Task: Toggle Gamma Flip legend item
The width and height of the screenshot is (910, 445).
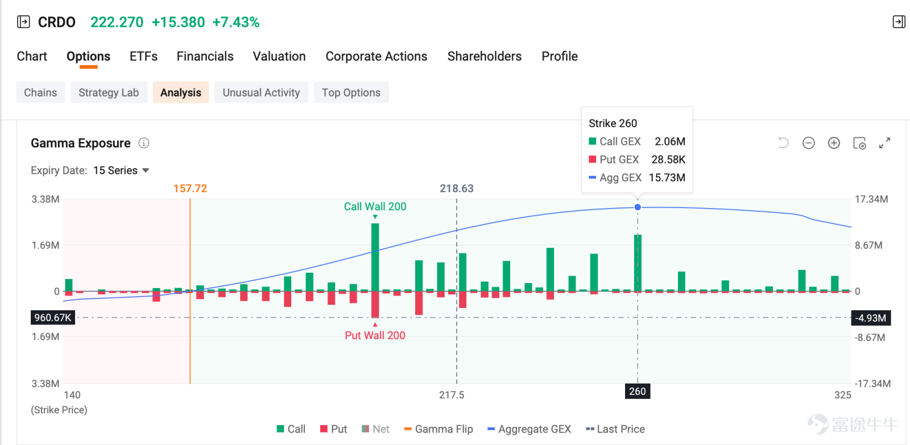Action: [x=439, y=429]
